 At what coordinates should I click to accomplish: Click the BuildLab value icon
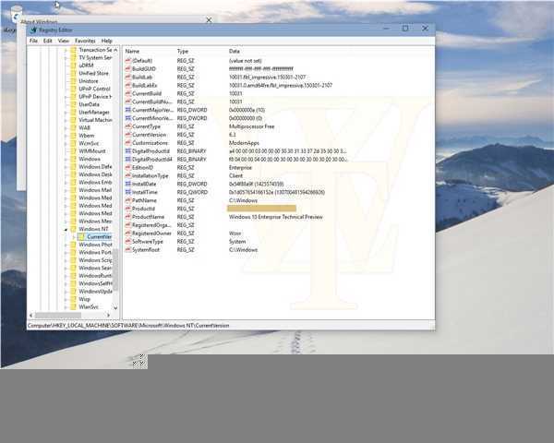tap(128, 77)
